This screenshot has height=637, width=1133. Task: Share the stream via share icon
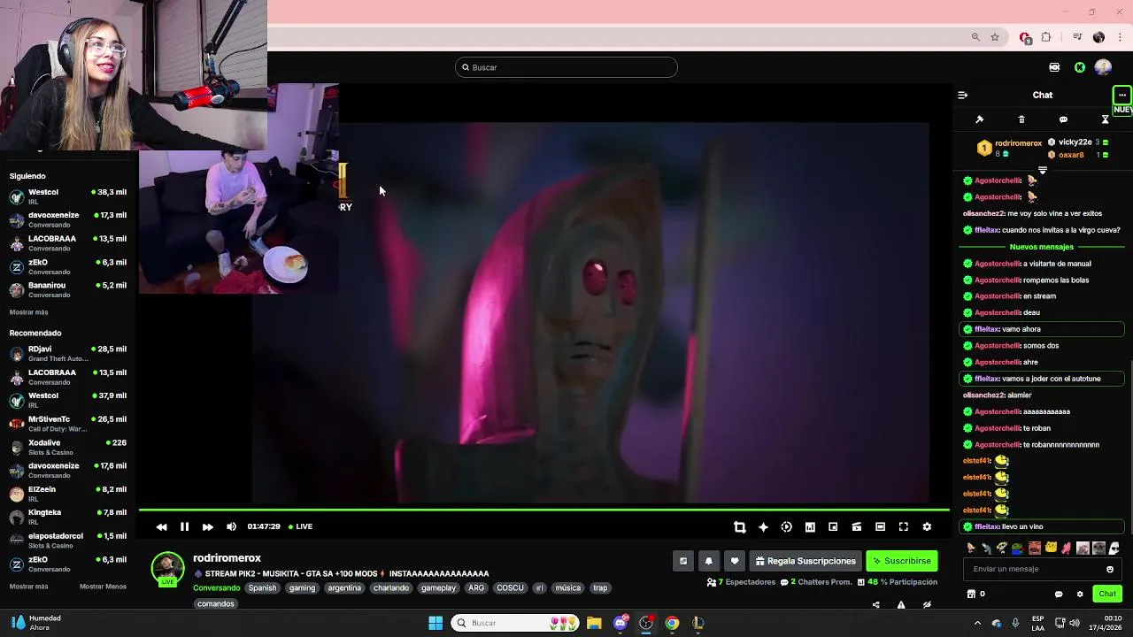pos(875,605)
